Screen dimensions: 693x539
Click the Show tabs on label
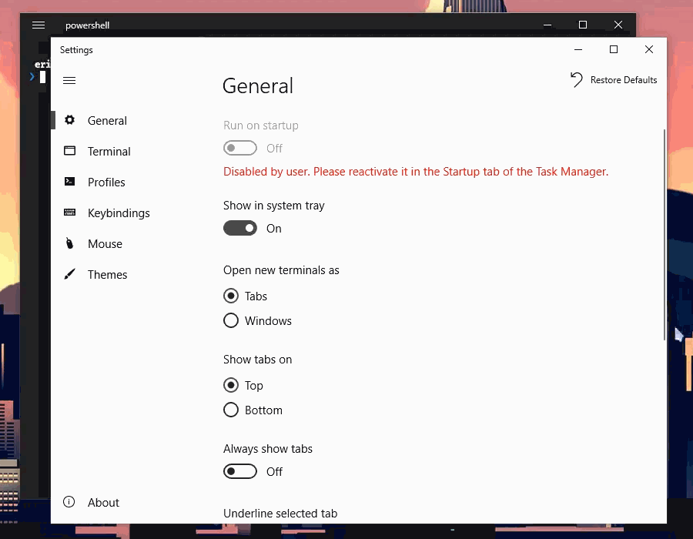pos(257,359)
